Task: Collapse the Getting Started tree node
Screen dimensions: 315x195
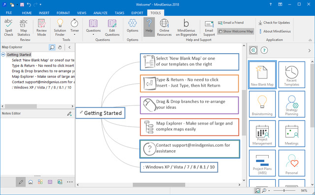Action: click(x=3, y=55)
